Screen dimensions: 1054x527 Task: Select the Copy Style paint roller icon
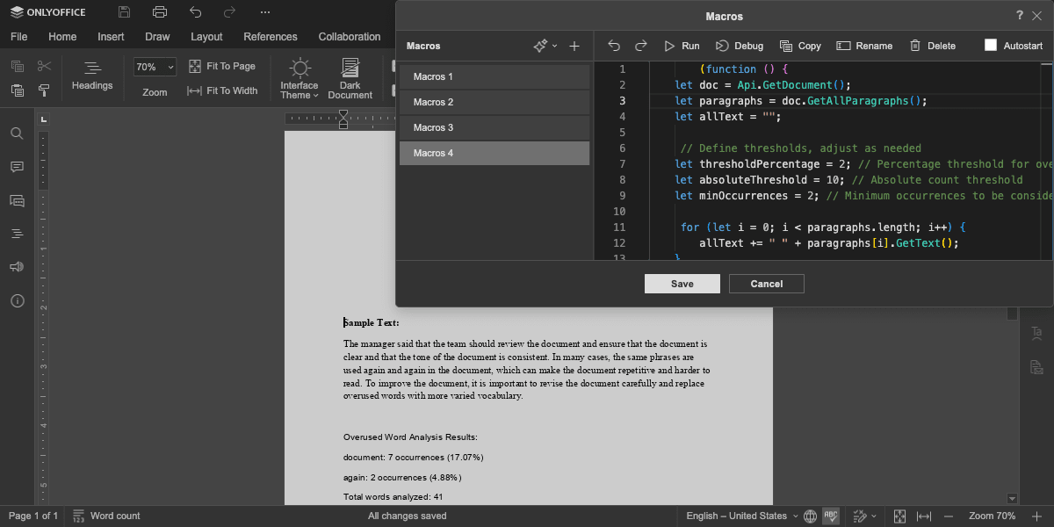tap(44, 90)
